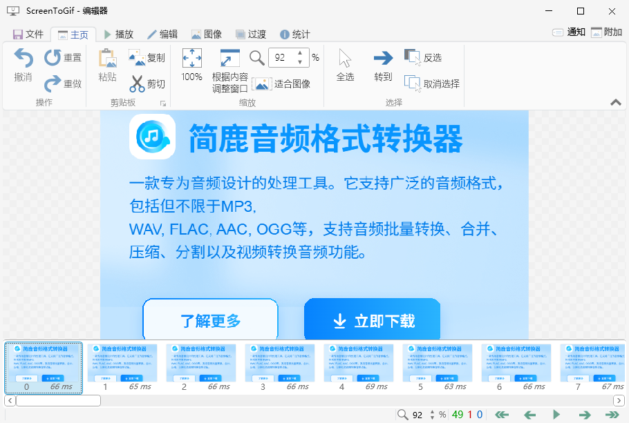The width and height of the screenshot is (629, 423).
Task: Invert the frame selection
Action: [x=424, y=57]
